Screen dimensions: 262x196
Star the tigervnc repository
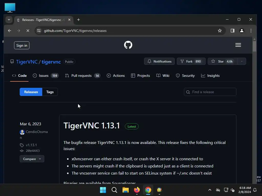[x=223, y=61]
